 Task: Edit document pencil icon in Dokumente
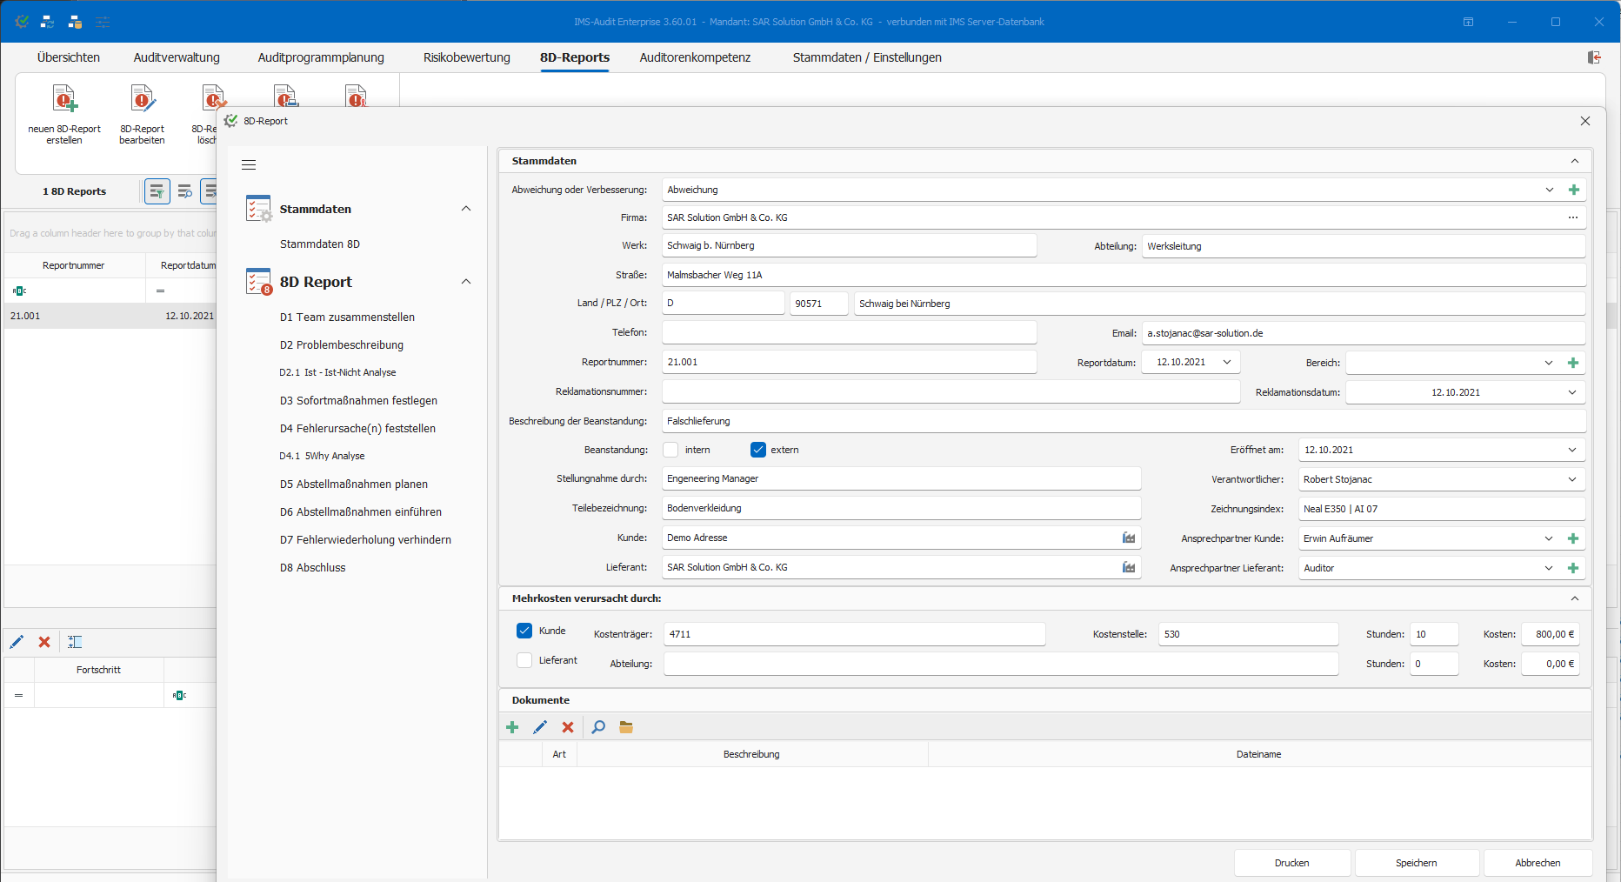[x=540, y=727]
